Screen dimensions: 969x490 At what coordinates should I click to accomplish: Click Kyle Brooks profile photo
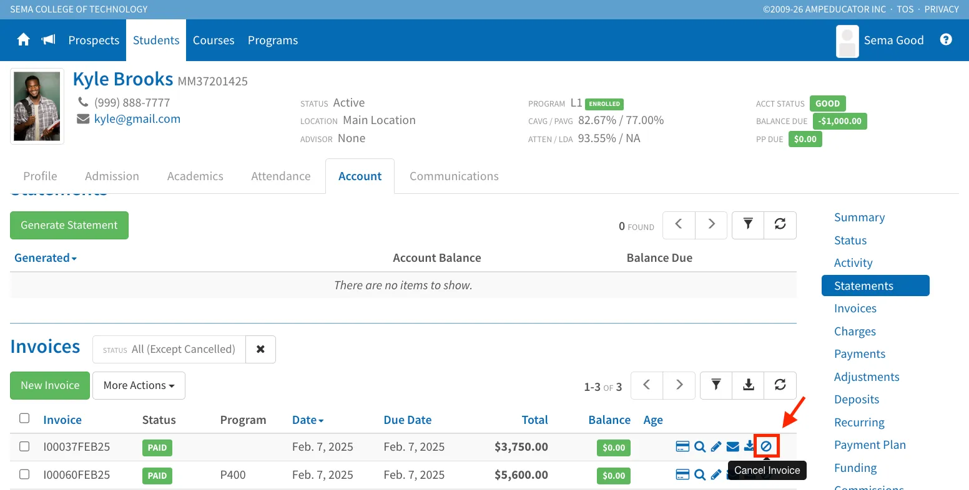pos(37,106)
